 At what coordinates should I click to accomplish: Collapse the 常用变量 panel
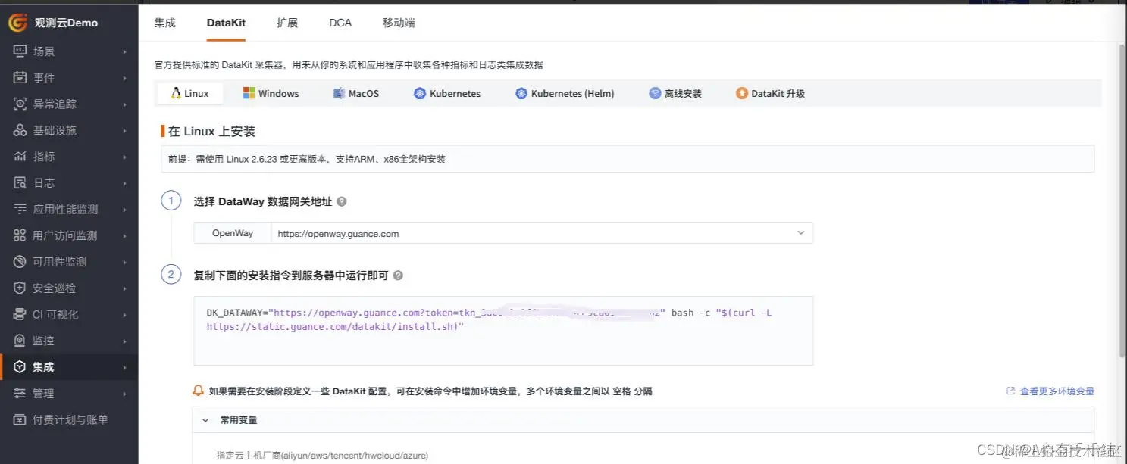pyautogui.click(x=205, y=419)
